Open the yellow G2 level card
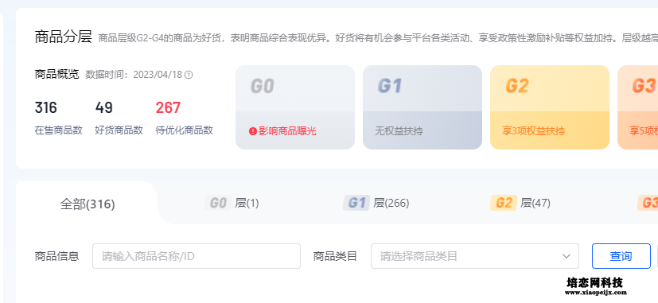This screenshot has height=303, width=658. tap(550, 107)
